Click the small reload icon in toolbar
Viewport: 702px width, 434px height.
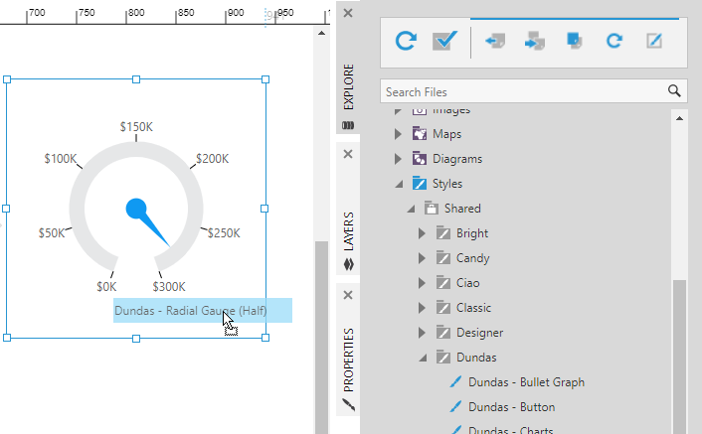click(x=614, y=41)
